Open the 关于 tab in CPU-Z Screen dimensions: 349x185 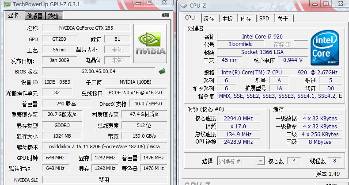[x=282, y=19]
